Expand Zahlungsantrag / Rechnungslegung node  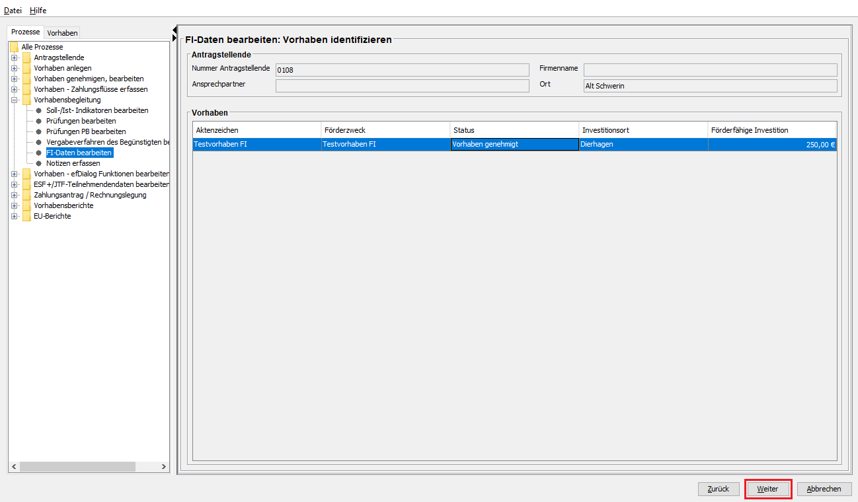click(x=14, y=195)
